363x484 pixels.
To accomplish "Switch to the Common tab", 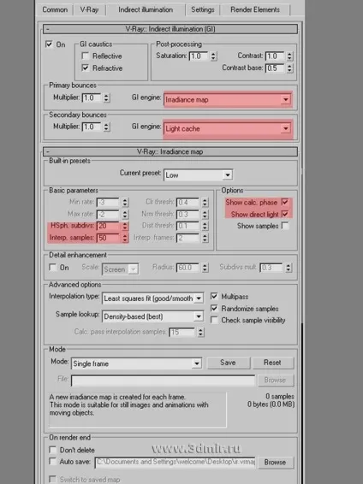I will click(55, 9).
